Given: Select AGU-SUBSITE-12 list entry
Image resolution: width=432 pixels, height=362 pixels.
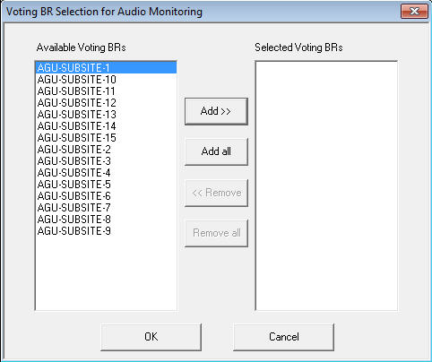Looking at the screenshot, I should [106, 103].
